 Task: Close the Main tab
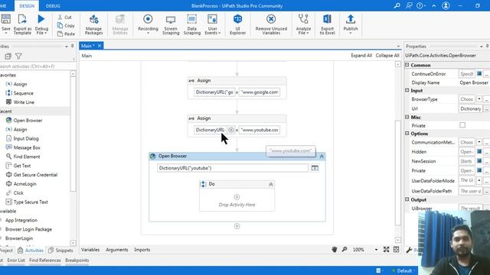pos(100,46)
